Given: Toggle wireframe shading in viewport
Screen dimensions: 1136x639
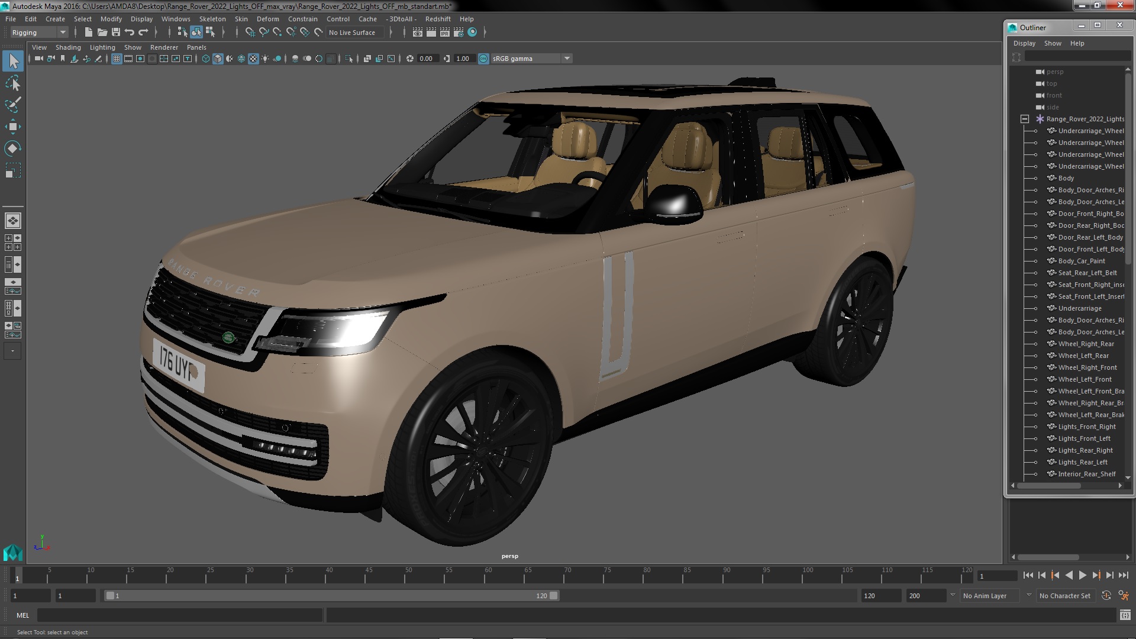Looking at the screenshot, I should point(206,59).
